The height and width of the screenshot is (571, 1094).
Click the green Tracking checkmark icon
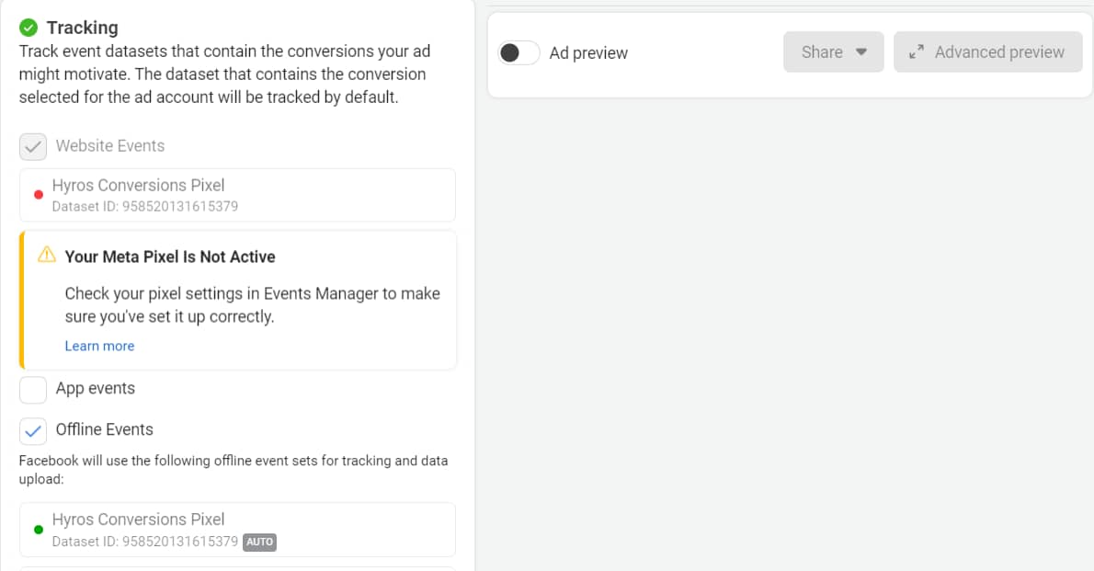point(28,28)
